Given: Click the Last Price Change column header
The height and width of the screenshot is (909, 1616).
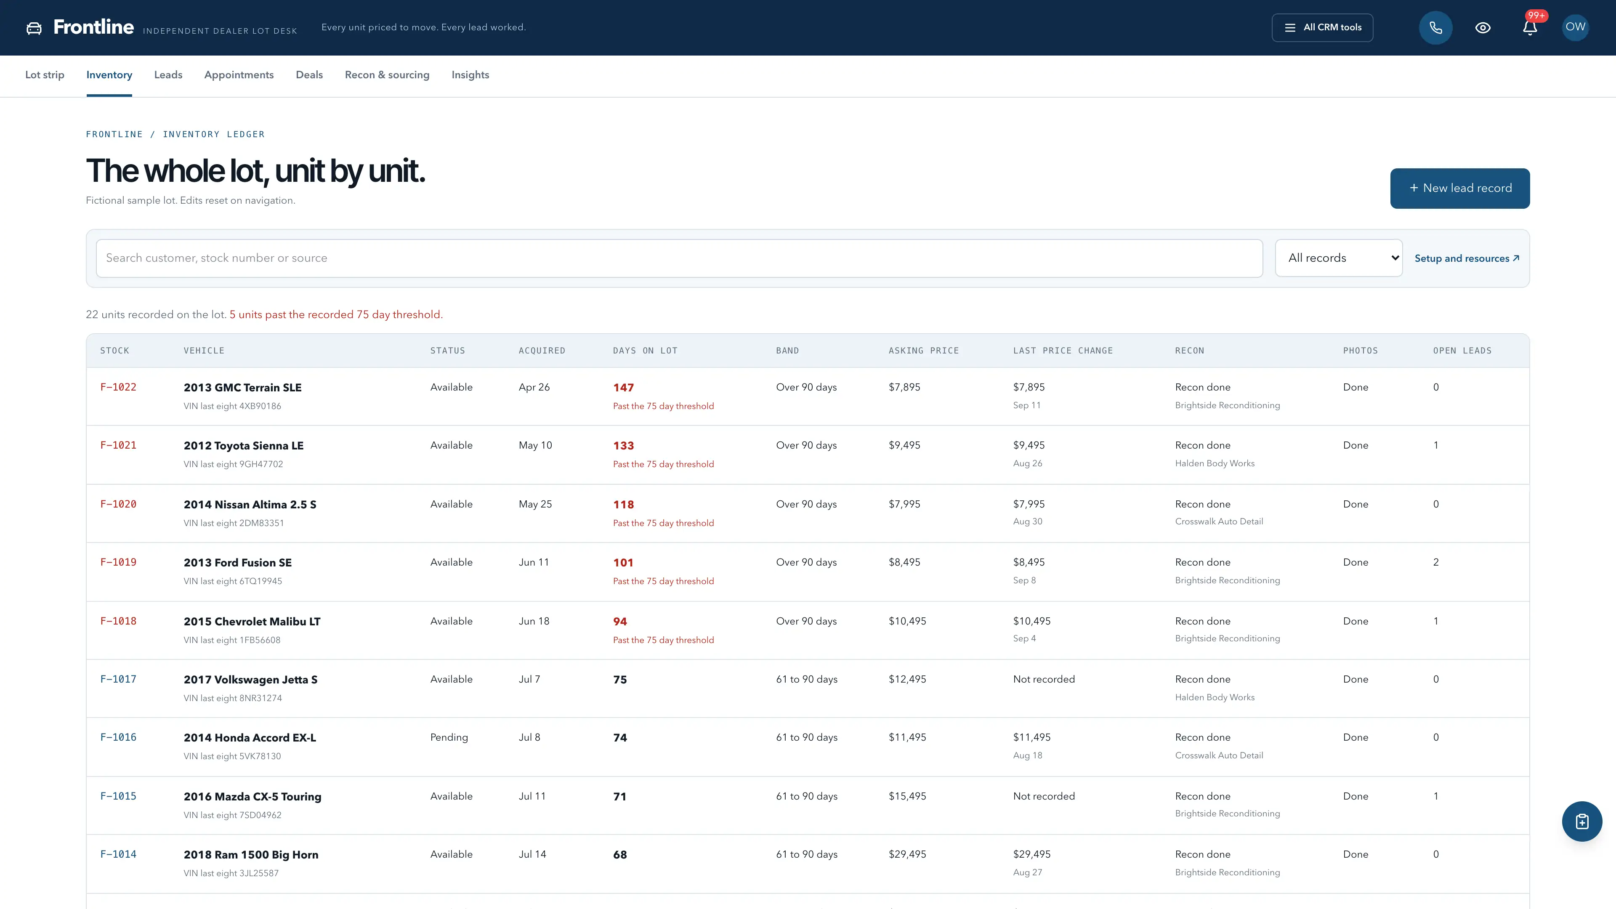Looking at the screenshot, I should coord(1063,351).
